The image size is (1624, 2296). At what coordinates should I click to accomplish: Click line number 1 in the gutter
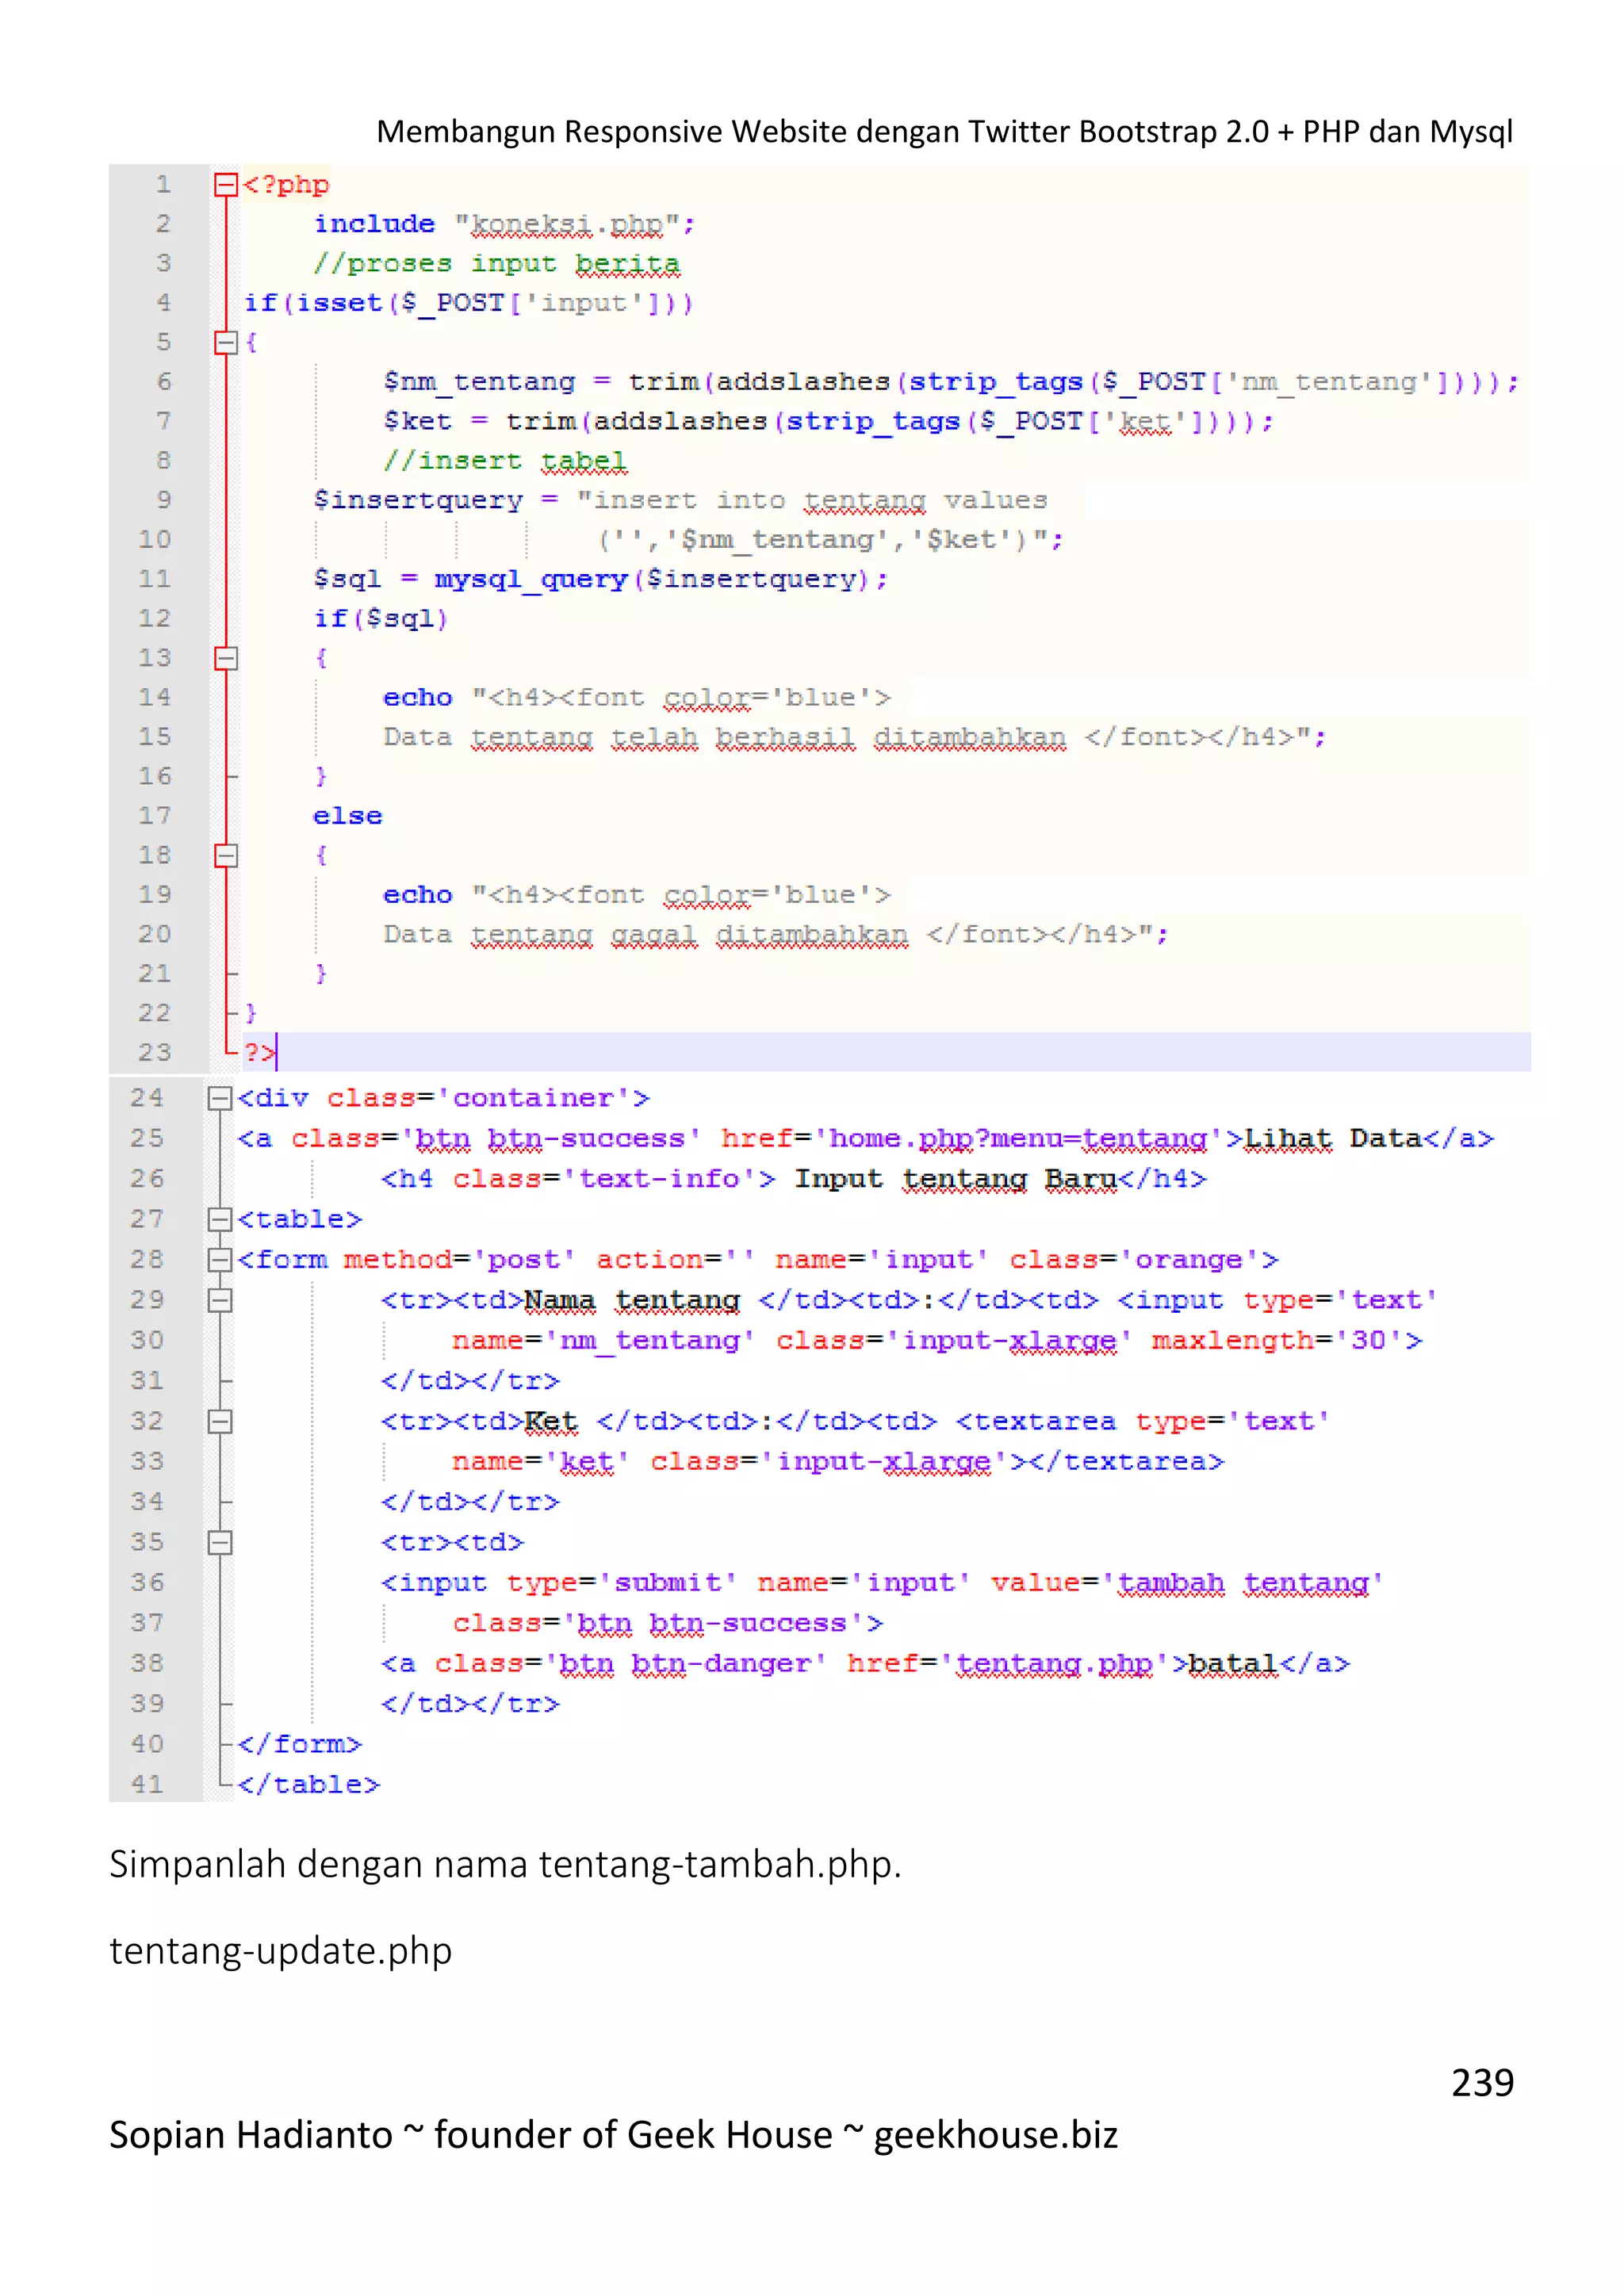click(163, 185)
